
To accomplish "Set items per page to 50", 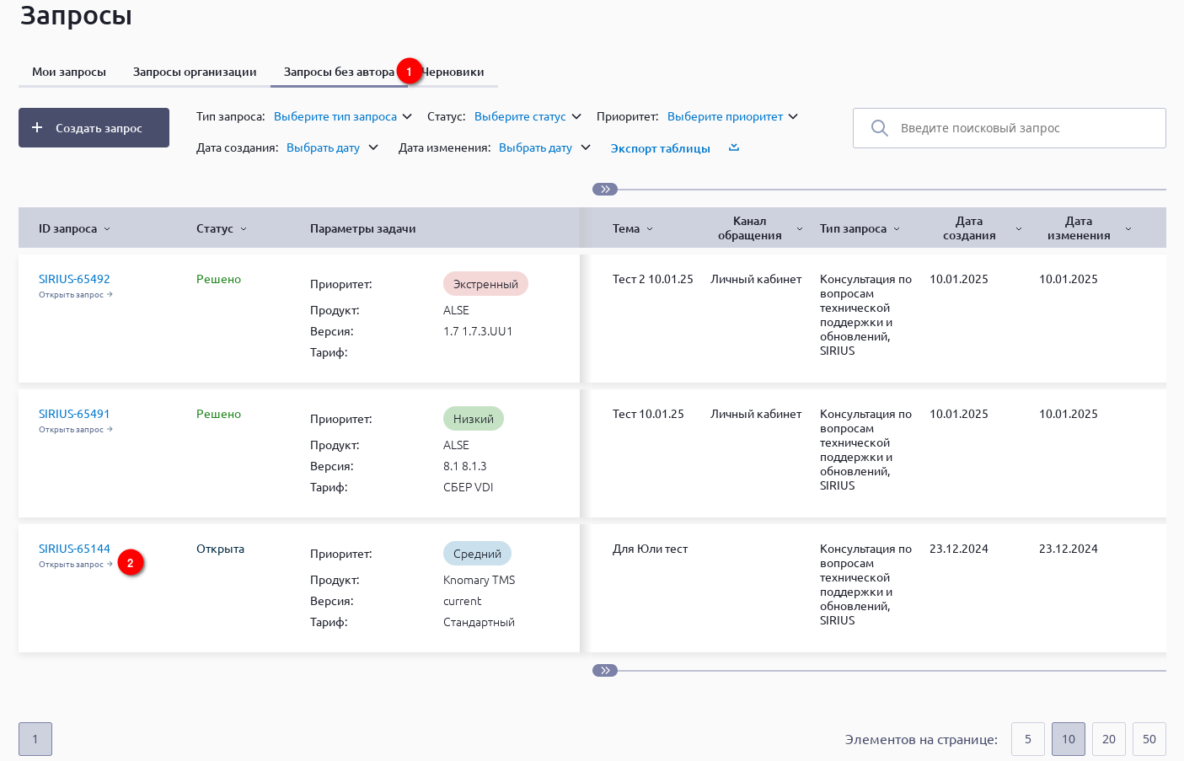I will click(x=1149, y=739).
